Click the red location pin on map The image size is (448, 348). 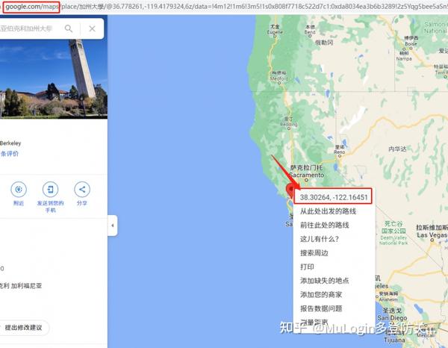290,190
